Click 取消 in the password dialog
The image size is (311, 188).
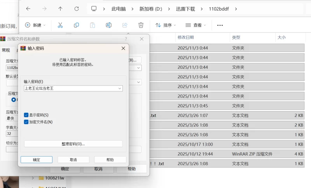click(x=73, y=160)
